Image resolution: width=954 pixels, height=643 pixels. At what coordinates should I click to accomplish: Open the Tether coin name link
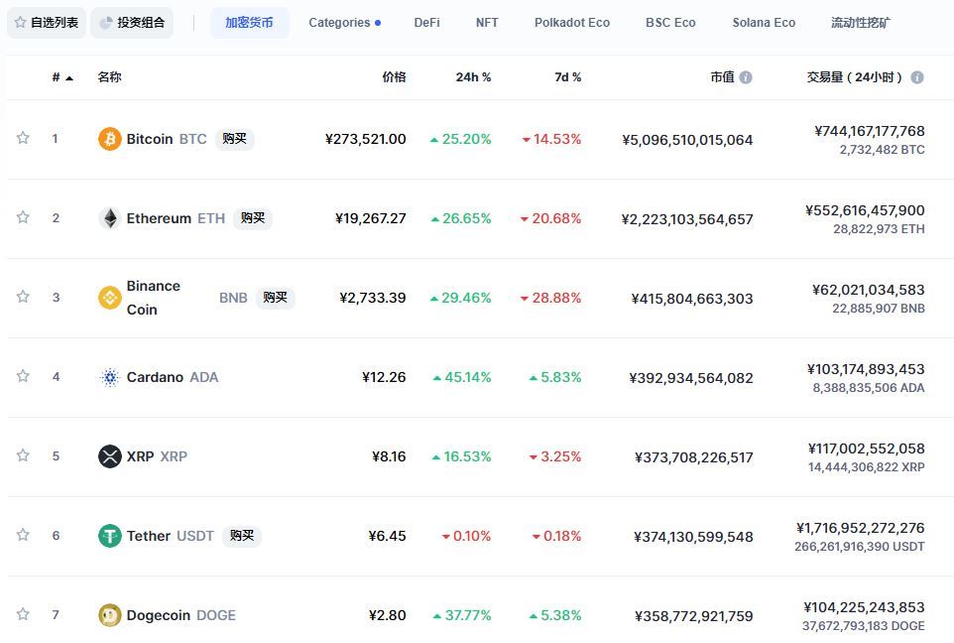pos(149,536)
